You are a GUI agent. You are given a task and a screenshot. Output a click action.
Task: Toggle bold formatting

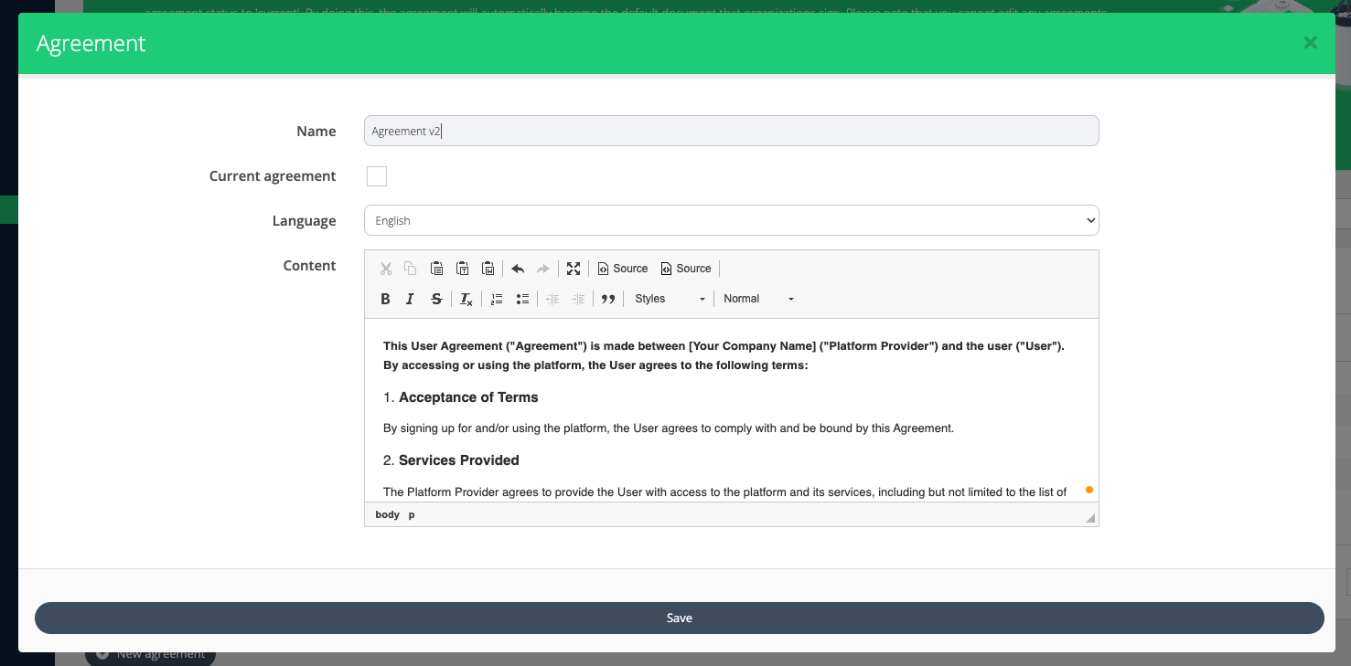click(385, 299)
